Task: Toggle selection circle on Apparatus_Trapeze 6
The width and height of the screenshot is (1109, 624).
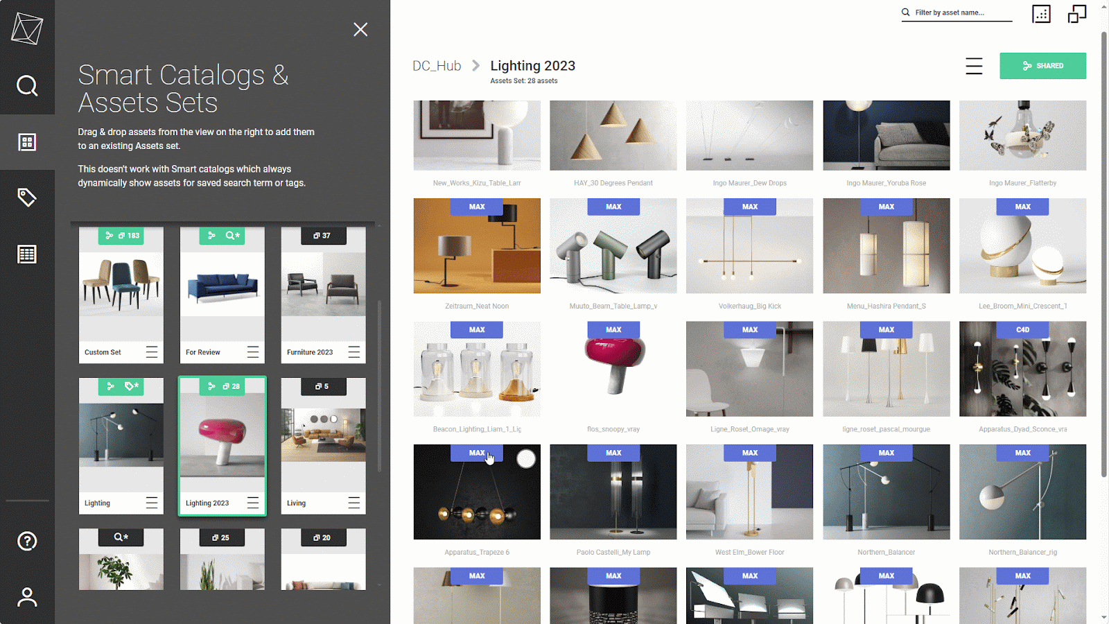Action: click(x=526, y=459)
